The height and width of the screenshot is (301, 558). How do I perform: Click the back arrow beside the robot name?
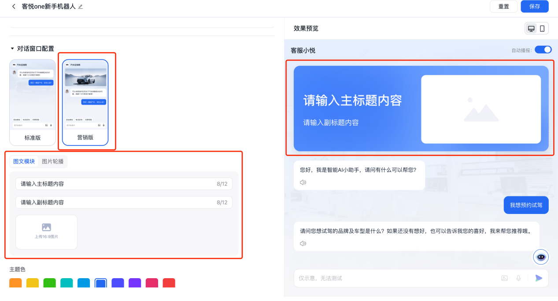13,7
